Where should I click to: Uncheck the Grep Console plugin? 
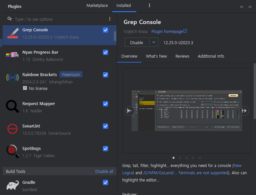pos(105,30)
